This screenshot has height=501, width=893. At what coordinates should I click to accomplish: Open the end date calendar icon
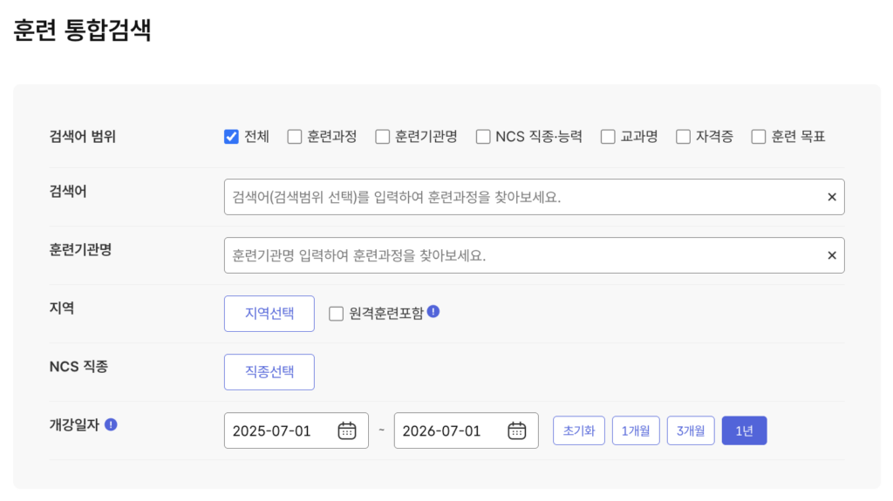[516, 430]
